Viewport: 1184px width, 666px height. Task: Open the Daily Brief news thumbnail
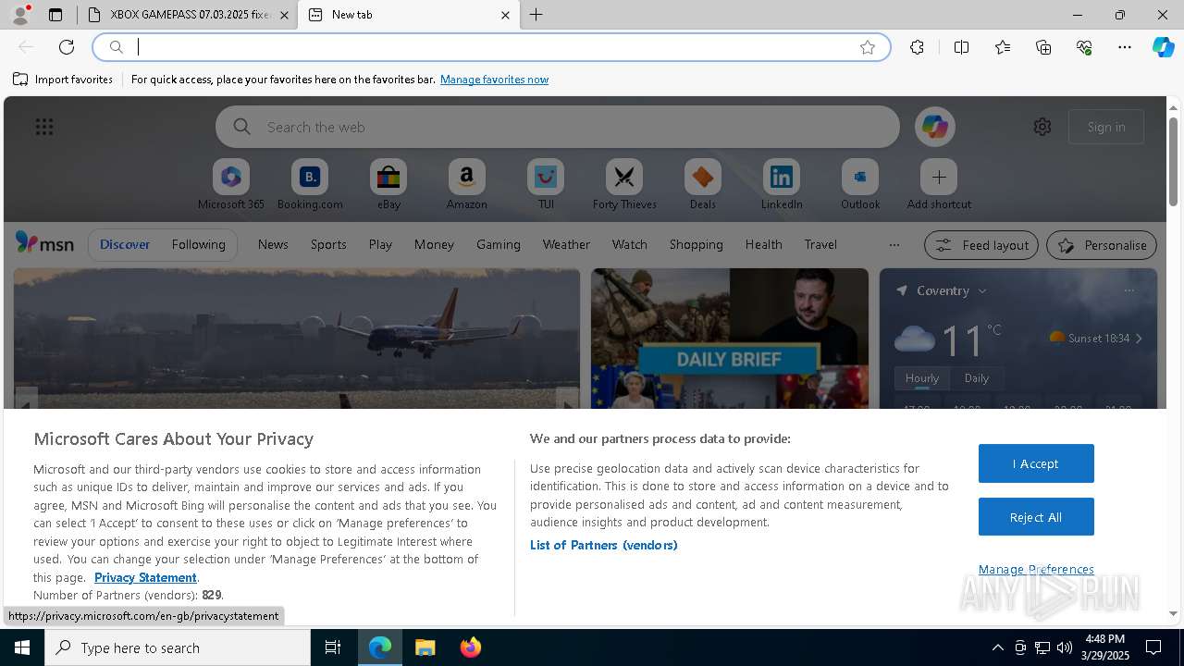pos(730,339)
